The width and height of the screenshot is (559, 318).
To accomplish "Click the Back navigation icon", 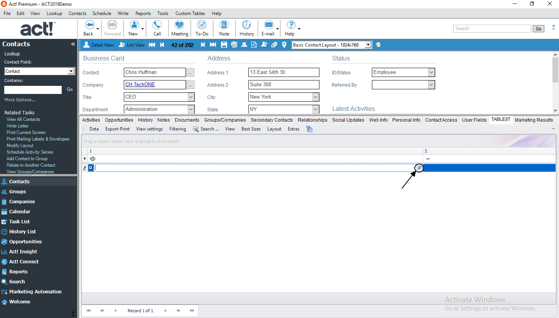I will click(90, 25).
